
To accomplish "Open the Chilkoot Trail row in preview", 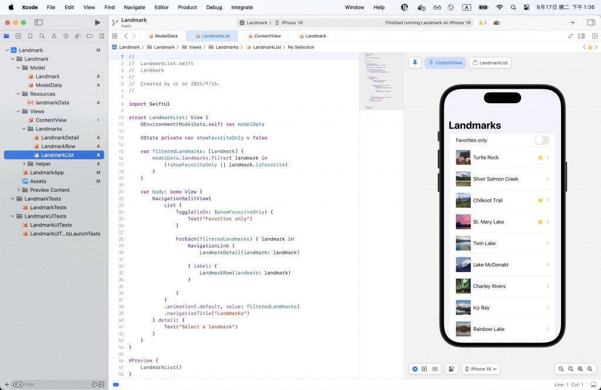I will [x=502, y=201].
